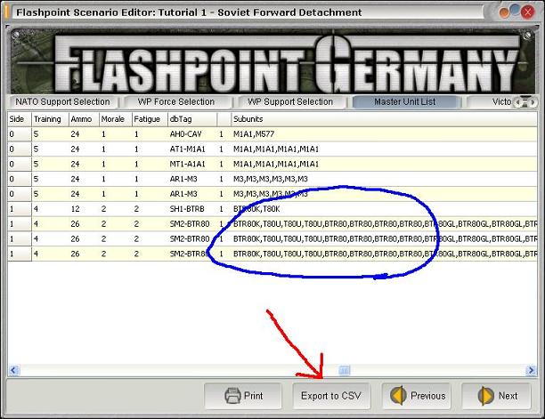Click the printer icon on Print button
545x419 pixels.
pyautogui.click(x=232, y=395)
